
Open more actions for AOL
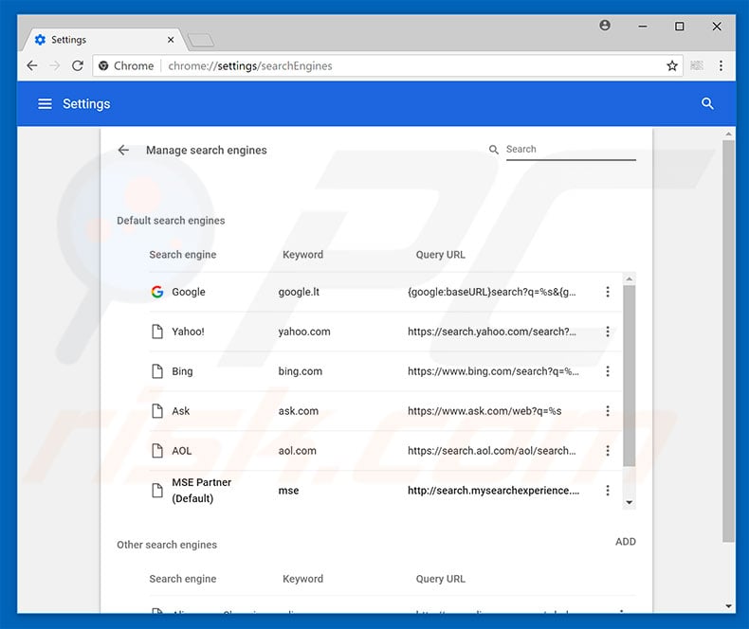pyautogui.click(x=607, y=450)
